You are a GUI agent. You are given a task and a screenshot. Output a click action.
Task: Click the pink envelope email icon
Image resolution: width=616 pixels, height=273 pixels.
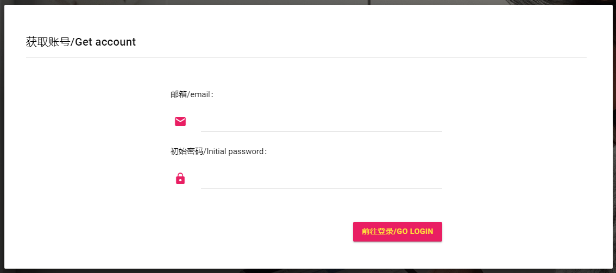(180, 122)
